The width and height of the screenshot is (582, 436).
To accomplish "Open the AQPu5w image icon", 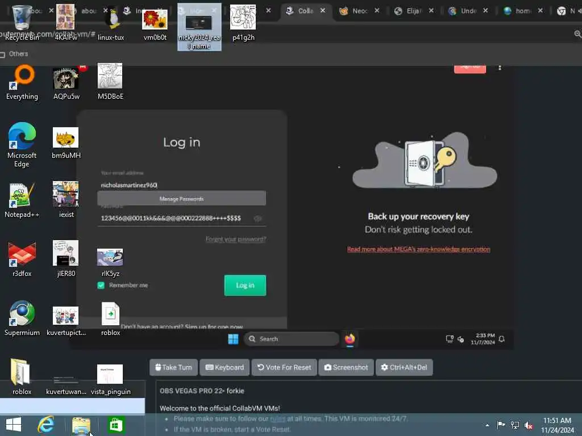I will pyautogui.click(x=66, y=82).
